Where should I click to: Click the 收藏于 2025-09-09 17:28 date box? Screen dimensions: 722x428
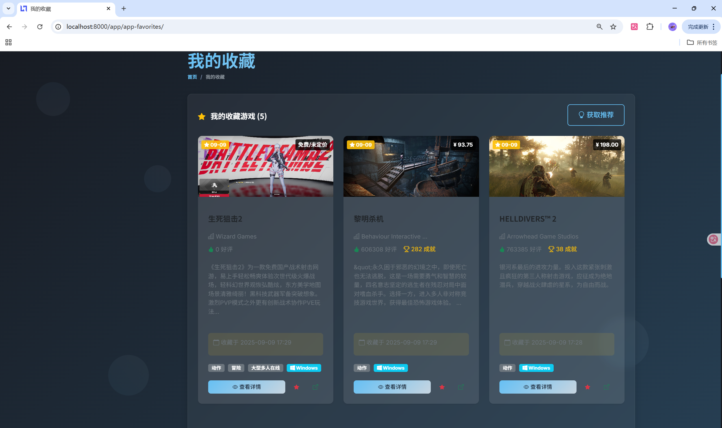[556, 344]
